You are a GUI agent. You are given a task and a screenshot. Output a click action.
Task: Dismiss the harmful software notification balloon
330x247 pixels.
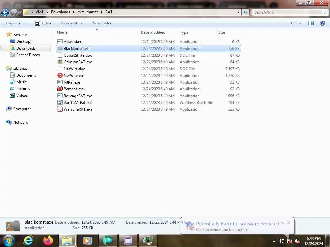tap(288, 223)
